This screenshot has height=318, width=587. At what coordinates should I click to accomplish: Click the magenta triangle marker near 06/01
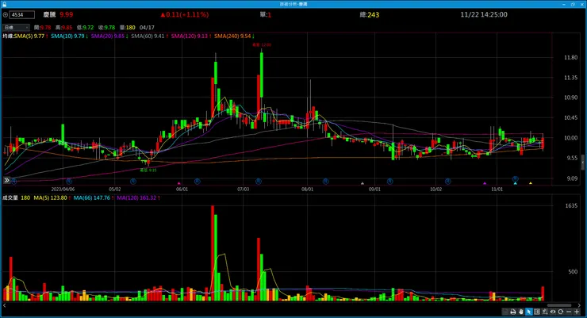click(179, 183)
